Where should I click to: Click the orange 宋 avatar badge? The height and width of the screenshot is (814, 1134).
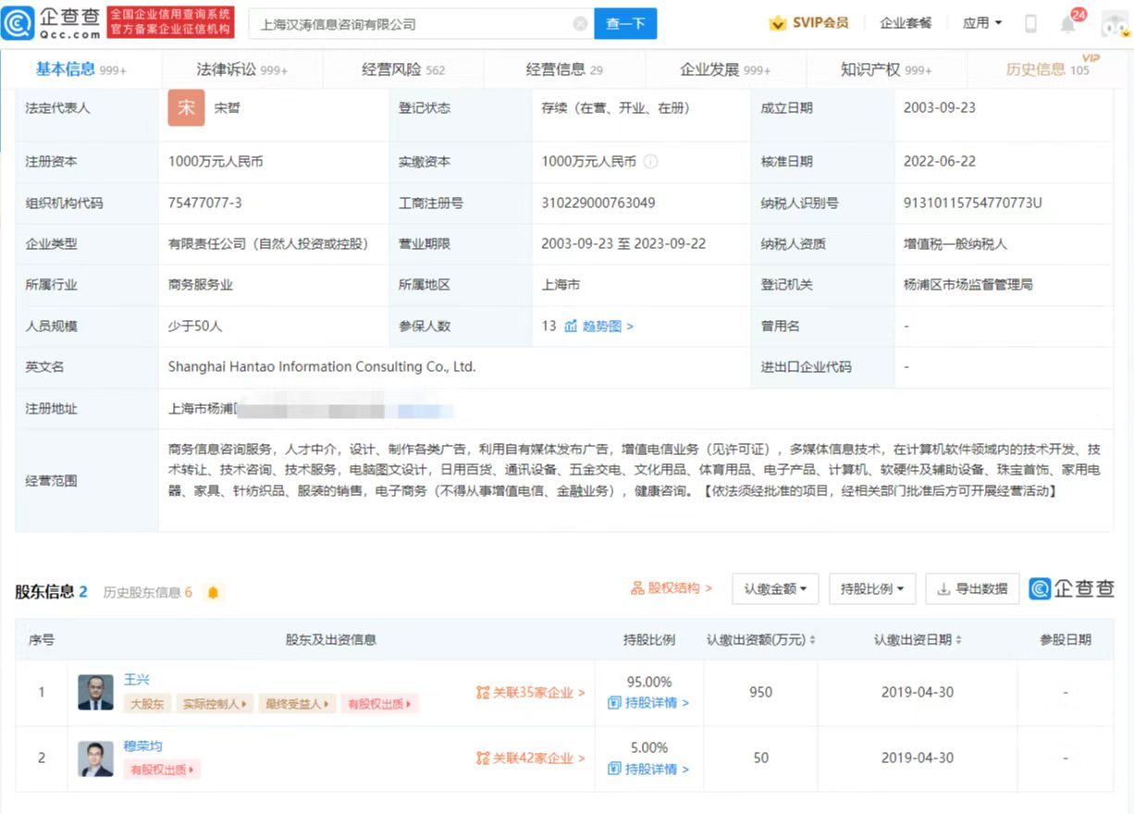click(186, 107)
